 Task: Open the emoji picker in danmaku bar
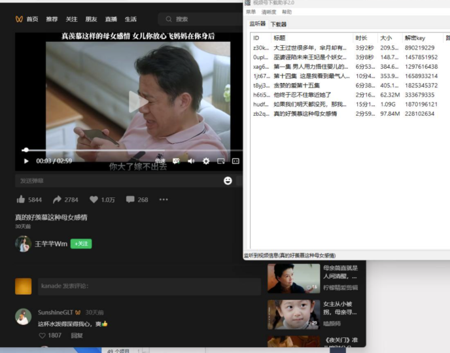[x=228, y=180]
